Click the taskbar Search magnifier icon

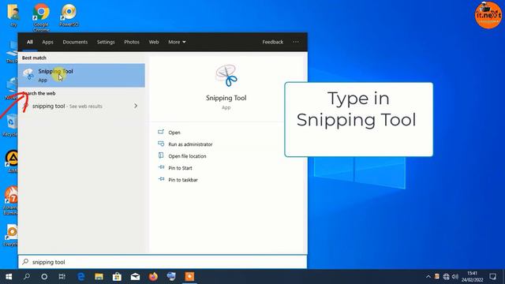[x=27, y=277]
